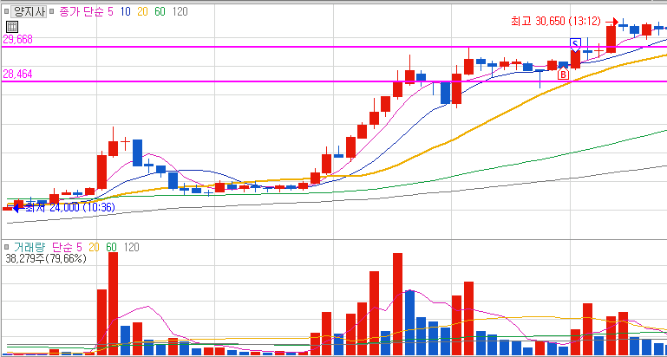This screenshot has height=357, width=667.
Task: Open the grid table icon below 양지사
Action: 12,26
